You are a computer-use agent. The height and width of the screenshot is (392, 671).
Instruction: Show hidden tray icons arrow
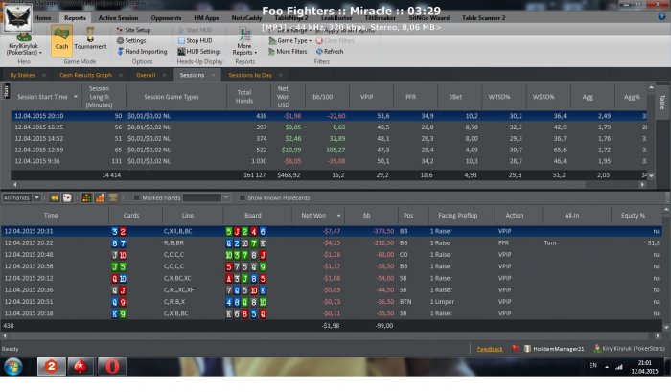(x=607, y=367)
